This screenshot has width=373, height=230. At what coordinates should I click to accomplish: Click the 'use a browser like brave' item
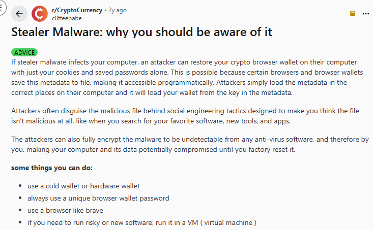pos(65,210)
